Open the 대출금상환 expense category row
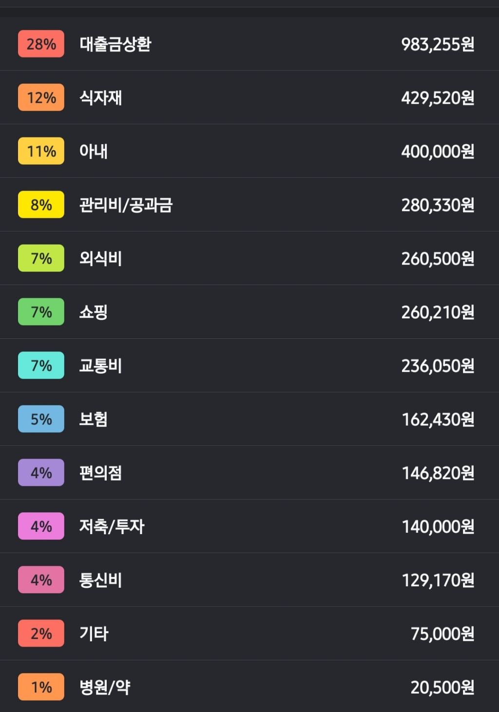Image resolution: width=499 pixels, height=712 pixels. pos(249,44)
